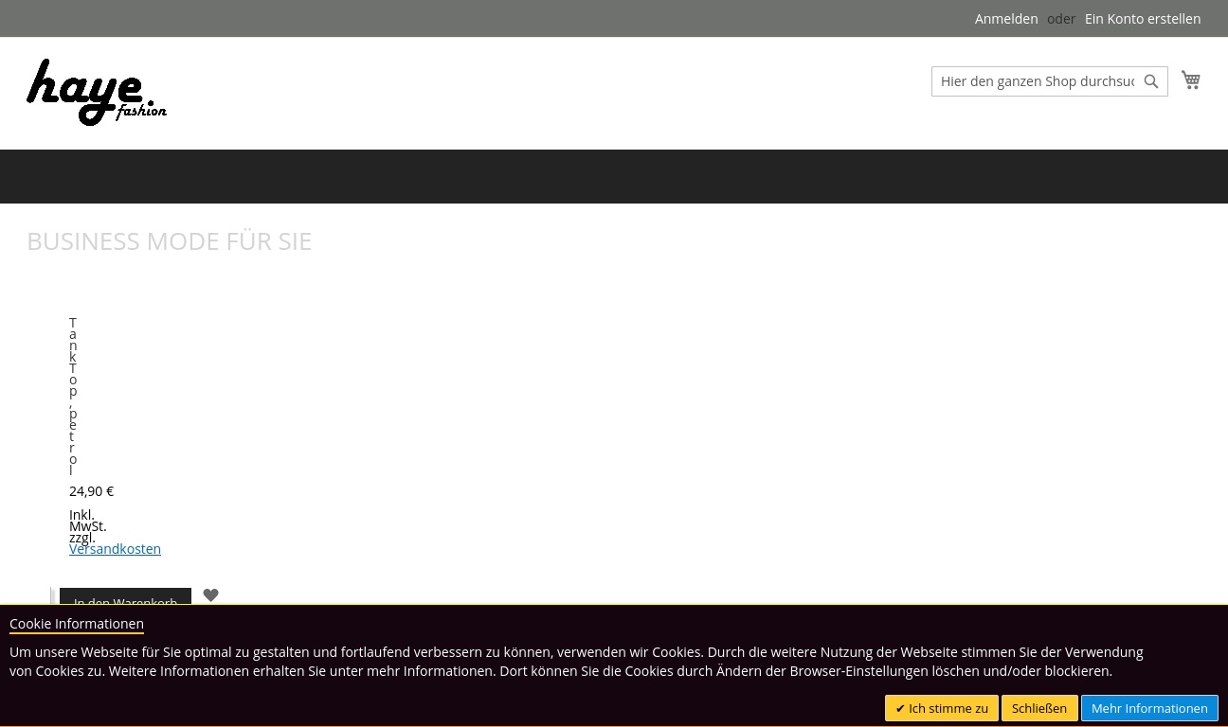Add Tank Top to wishlist heart
Image resolution: width=1228 pixels, height=727 pixels.
(211, 595)
